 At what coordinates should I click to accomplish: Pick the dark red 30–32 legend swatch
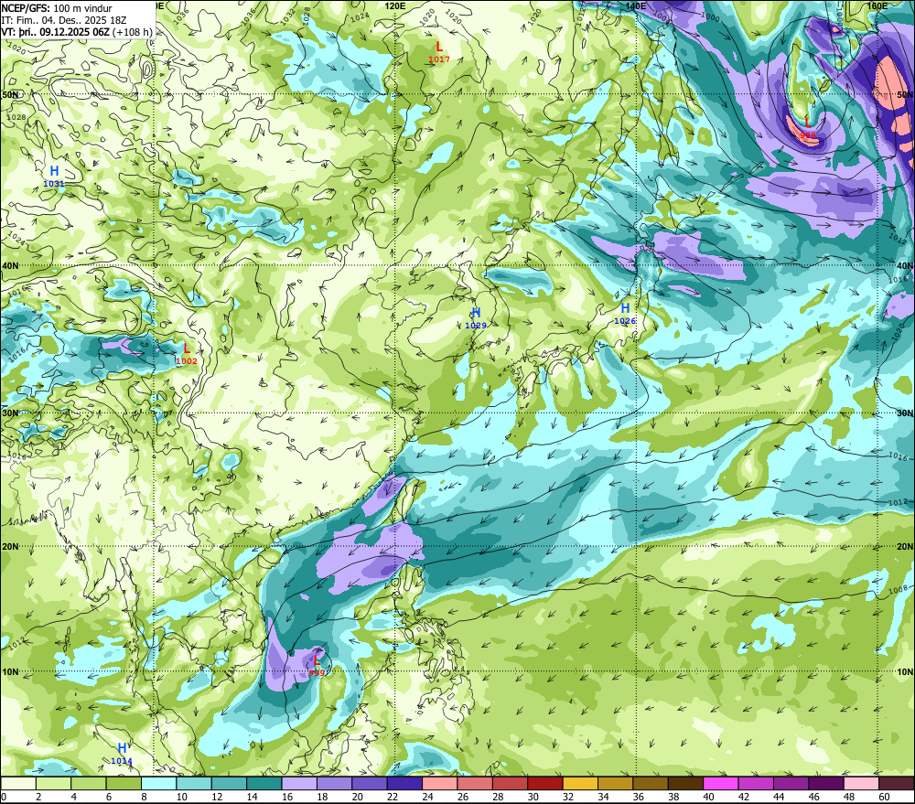(x=545, y=783)
